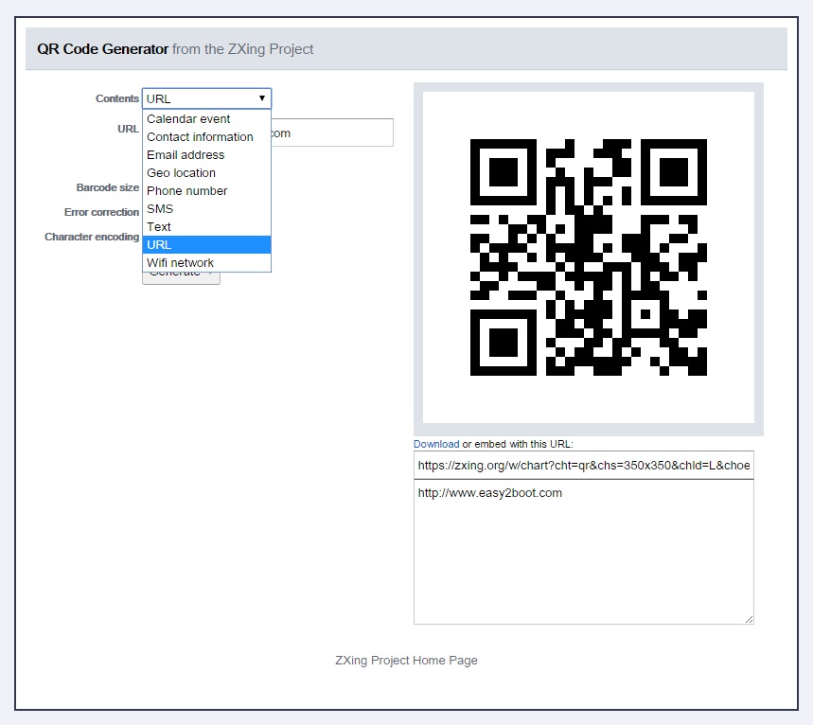Pick "Geo location" from the open list
813x725 pixels.
click(181, 172)
